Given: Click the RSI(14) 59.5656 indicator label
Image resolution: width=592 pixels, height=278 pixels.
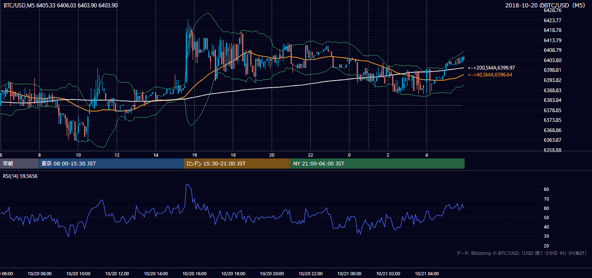Looking at the screenshot, I should [x=20, y=176].
